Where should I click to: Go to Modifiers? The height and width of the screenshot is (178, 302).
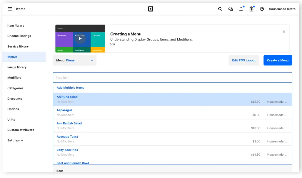coord(14,78)
